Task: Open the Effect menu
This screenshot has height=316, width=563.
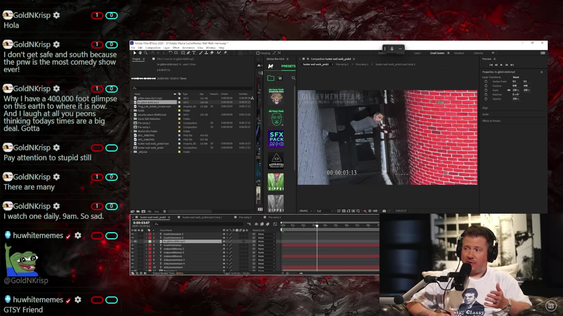Action: click(176, 48)
